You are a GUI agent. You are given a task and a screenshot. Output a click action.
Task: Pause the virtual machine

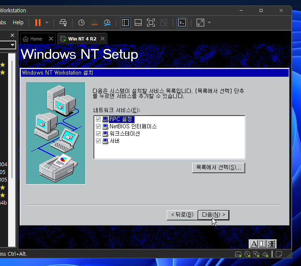tap(38, 23)
